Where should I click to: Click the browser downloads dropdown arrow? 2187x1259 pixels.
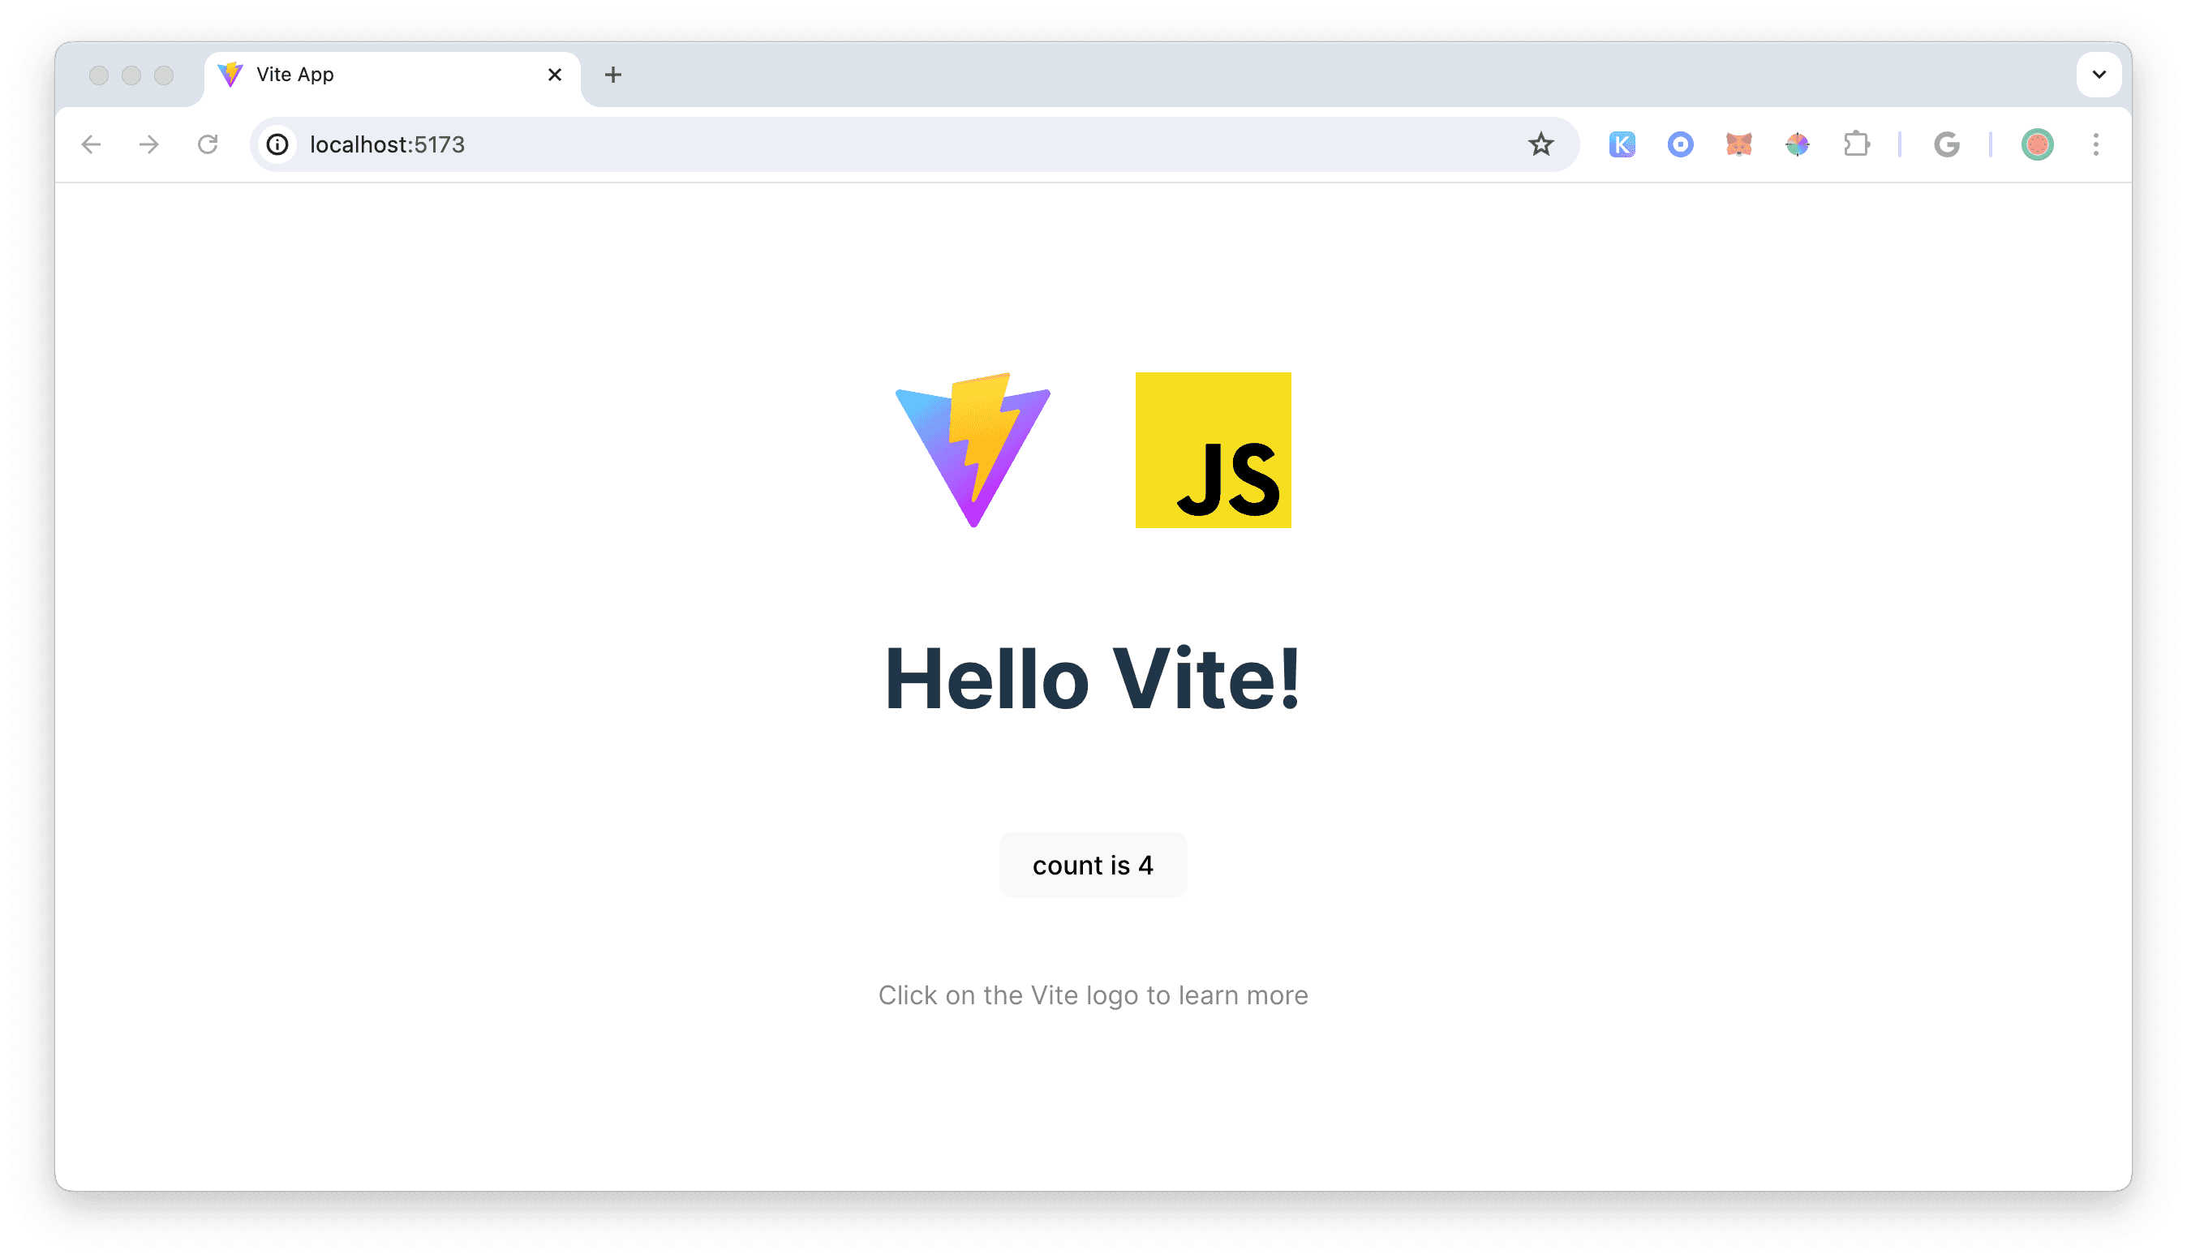2099,74
